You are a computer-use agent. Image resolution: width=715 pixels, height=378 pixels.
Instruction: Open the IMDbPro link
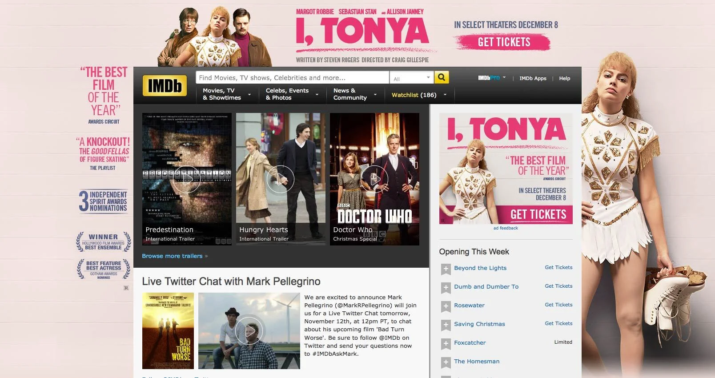489,78
